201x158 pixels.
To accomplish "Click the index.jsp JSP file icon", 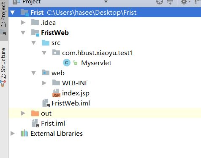I will point(56,93).
